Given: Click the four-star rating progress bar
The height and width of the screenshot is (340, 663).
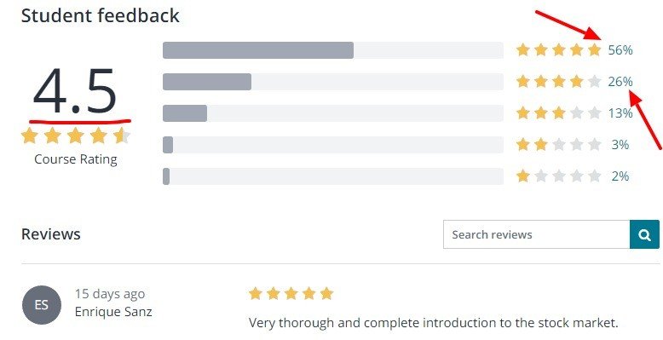Looking at the screenshot, I should [333, 82].
